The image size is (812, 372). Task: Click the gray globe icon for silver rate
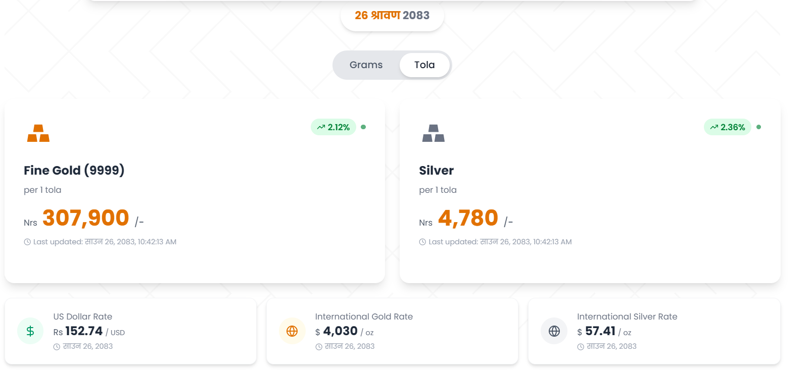554,331
